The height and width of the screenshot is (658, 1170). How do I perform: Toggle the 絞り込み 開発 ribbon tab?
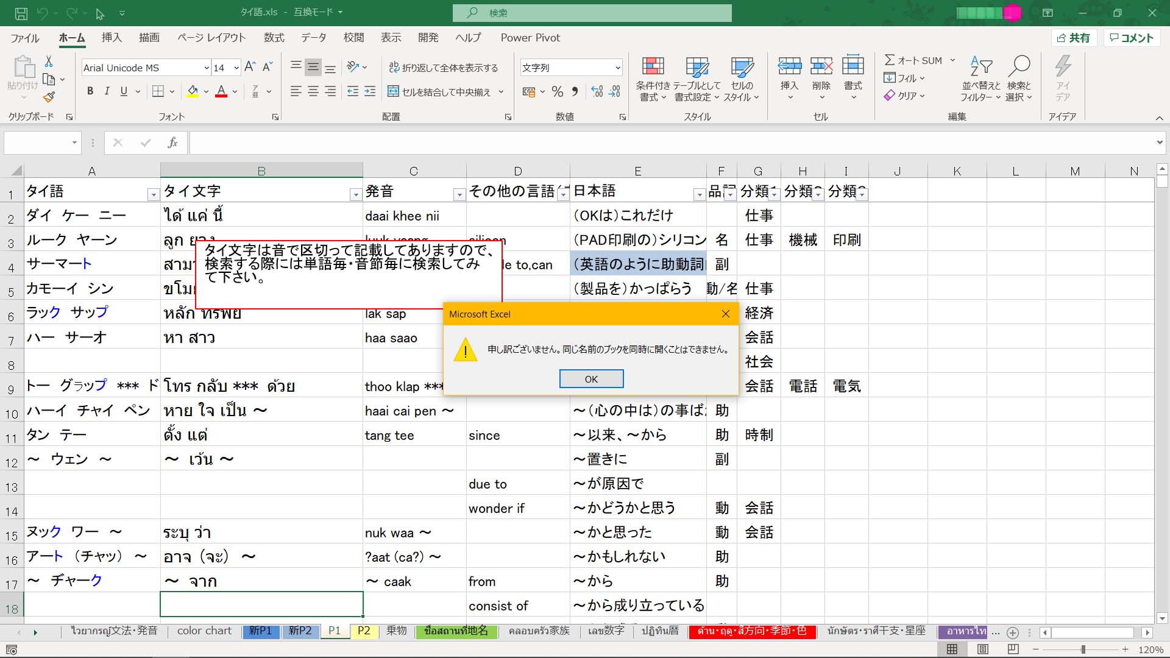(x=428, y=38)
